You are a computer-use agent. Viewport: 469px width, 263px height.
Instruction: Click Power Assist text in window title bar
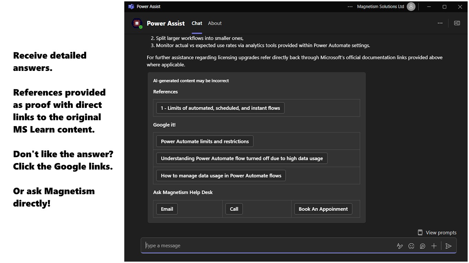149,7
